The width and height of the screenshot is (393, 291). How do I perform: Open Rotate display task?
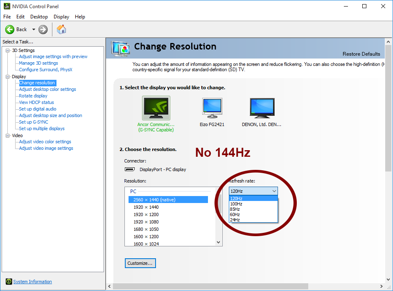pos(33,96)
